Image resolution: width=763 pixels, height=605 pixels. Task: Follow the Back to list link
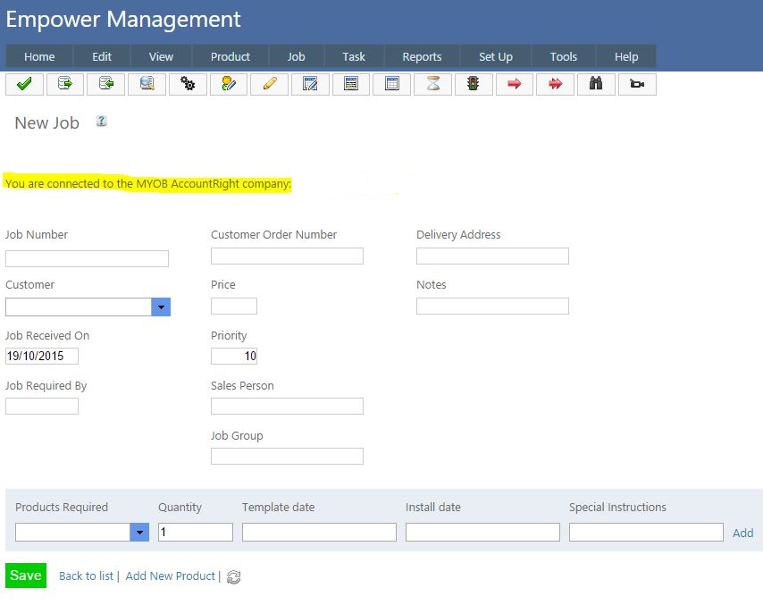86,576
